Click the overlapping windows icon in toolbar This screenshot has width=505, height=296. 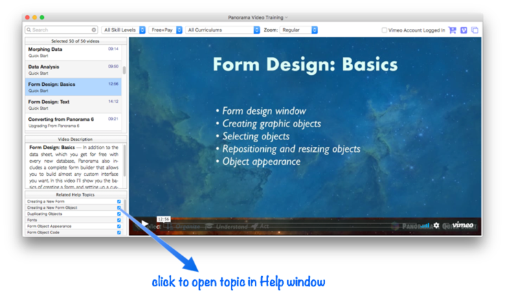coord(475,30)
